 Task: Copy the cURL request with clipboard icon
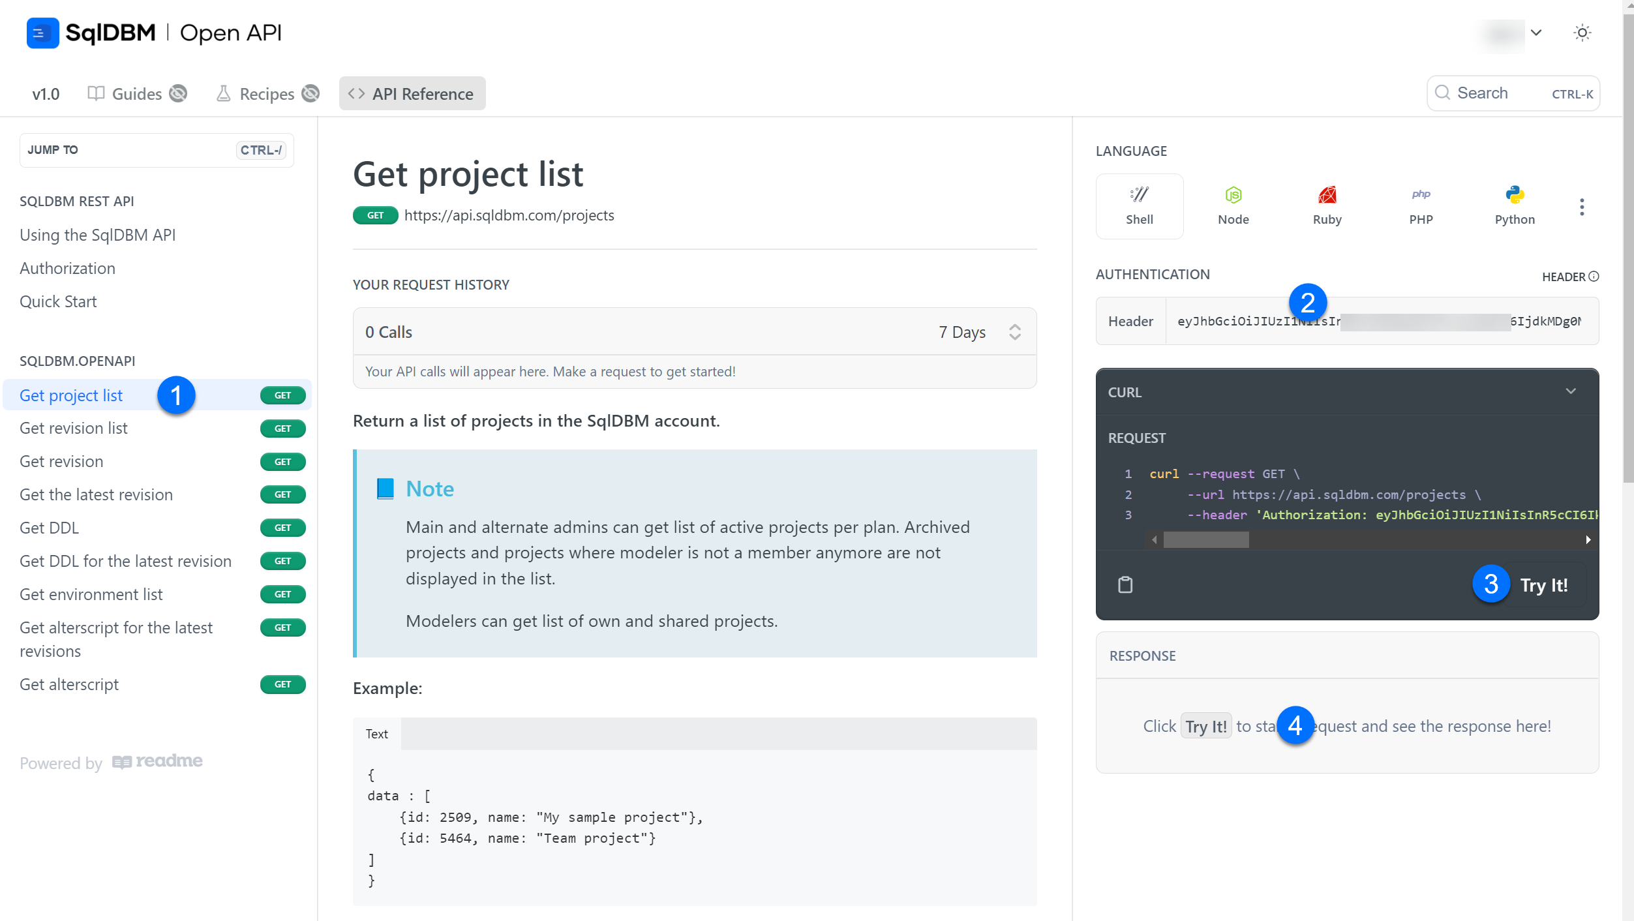1125,584
